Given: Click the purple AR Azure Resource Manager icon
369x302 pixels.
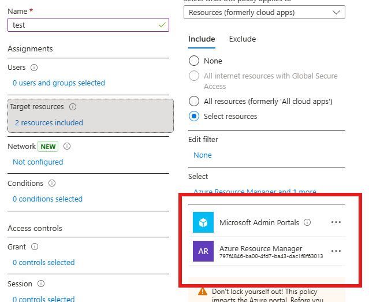Looking at the screenshot, I should coord(203,251).
